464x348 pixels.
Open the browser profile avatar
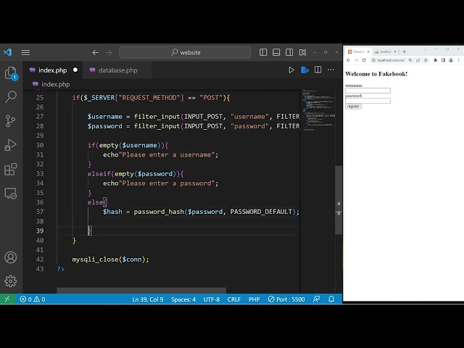pyautogui.click(x=451, y=60)
